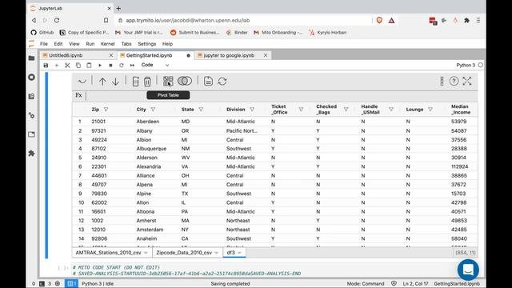Open the Edit menu
Screen dimensions: 512x288
pos(58,44)
